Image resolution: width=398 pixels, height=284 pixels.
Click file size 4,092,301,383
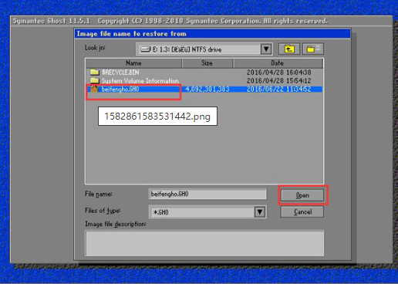pos(207,90)
